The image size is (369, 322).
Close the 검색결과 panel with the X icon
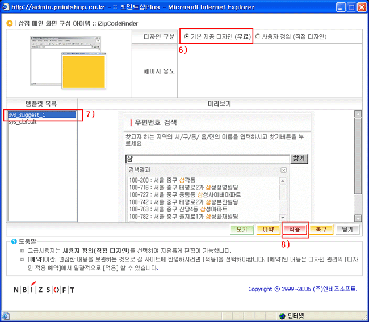click(283, 170)
